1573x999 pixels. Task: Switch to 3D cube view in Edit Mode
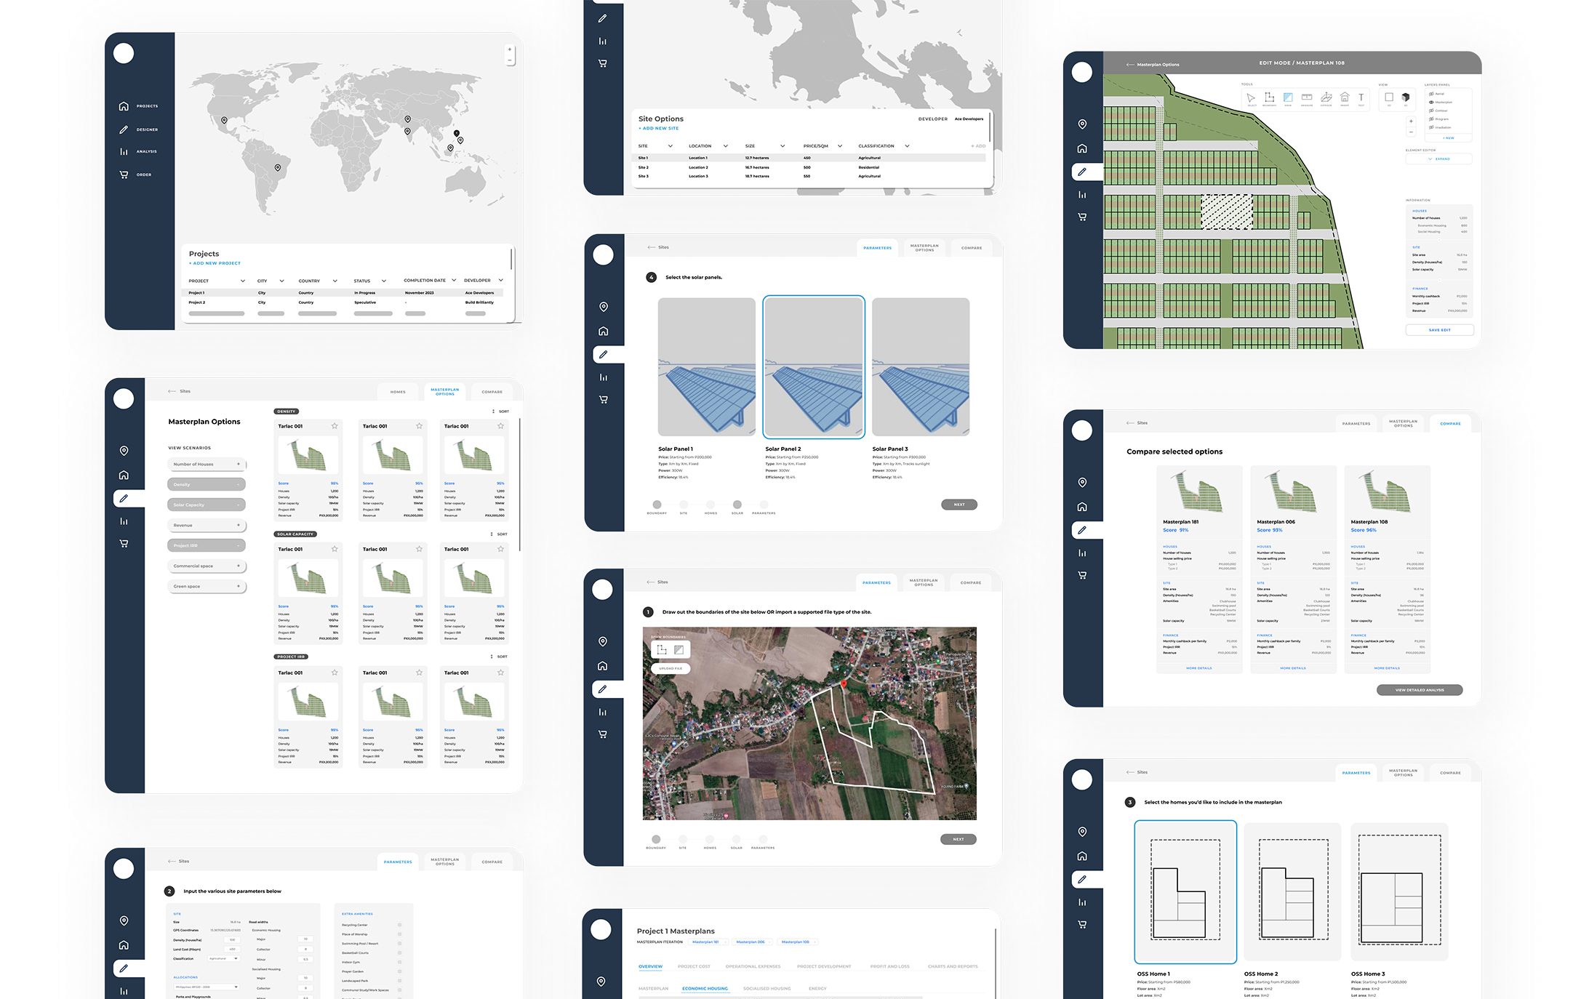click(1406, 97)
